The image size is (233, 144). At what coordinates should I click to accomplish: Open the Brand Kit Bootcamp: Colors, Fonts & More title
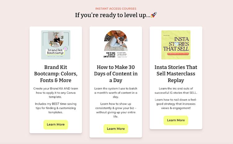pos(56,74)
